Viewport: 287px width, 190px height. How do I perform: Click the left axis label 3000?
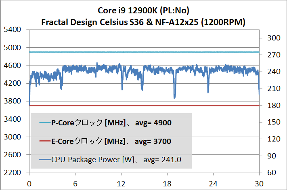[x=12, y=137]
